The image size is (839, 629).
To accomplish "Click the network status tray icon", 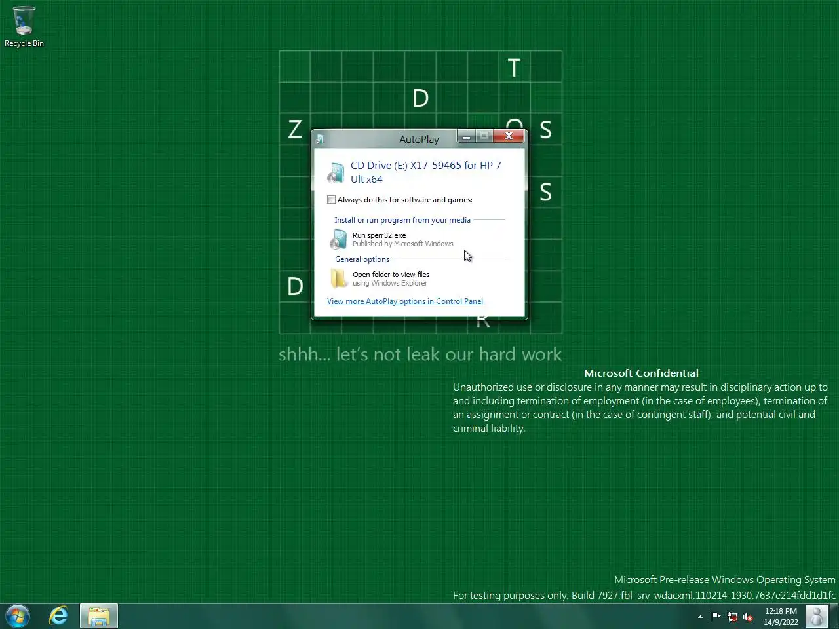I will (x=732, y=617).
